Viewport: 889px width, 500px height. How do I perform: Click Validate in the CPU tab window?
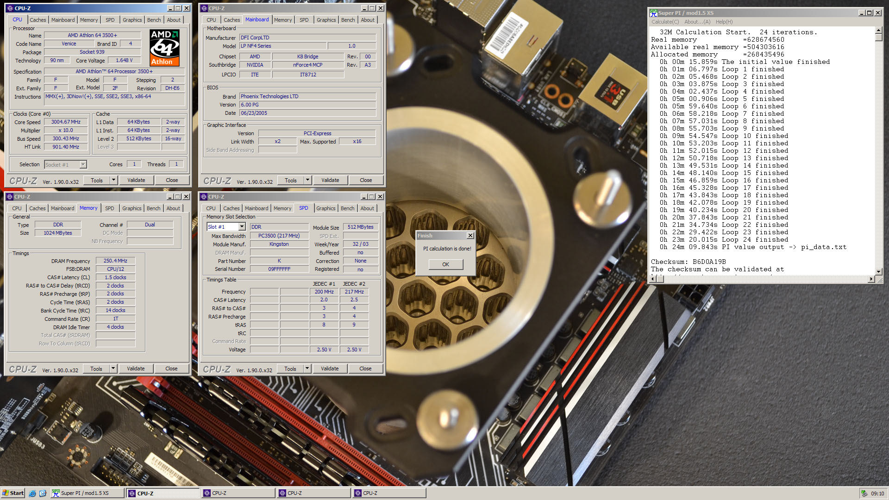[x=136, y=180]
